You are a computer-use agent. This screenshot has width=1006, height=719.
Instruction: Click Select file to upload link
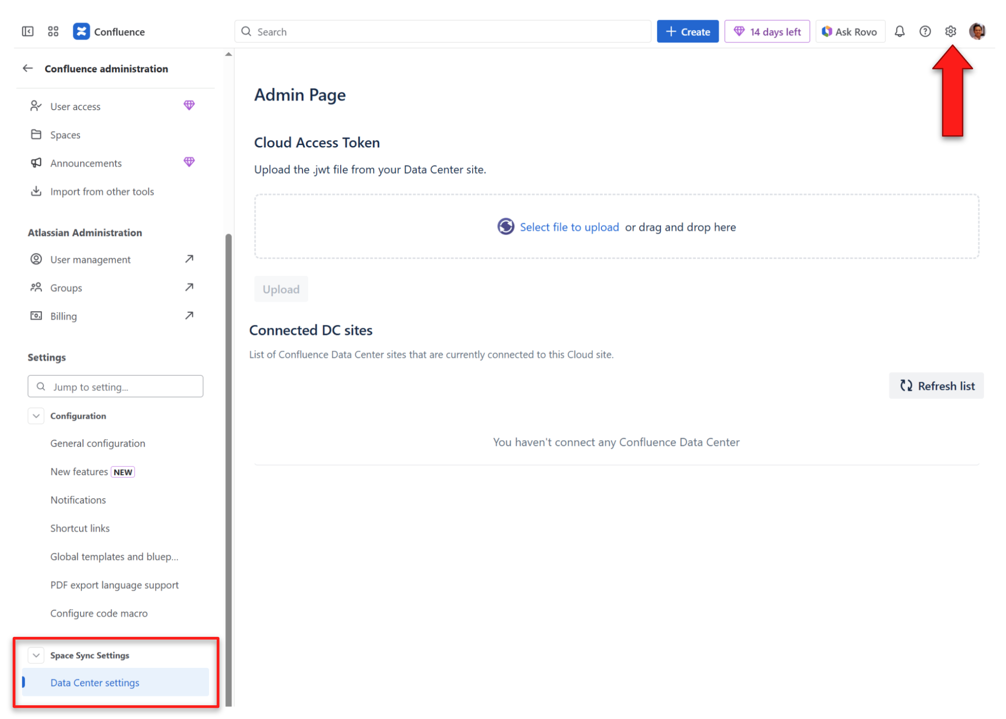[x=569, y=227]
